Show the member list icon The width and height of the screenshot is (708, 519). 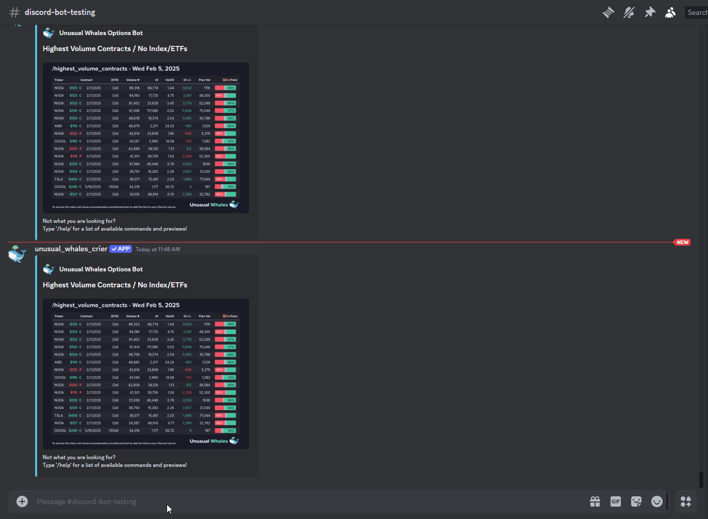click(x=670, y=12)
